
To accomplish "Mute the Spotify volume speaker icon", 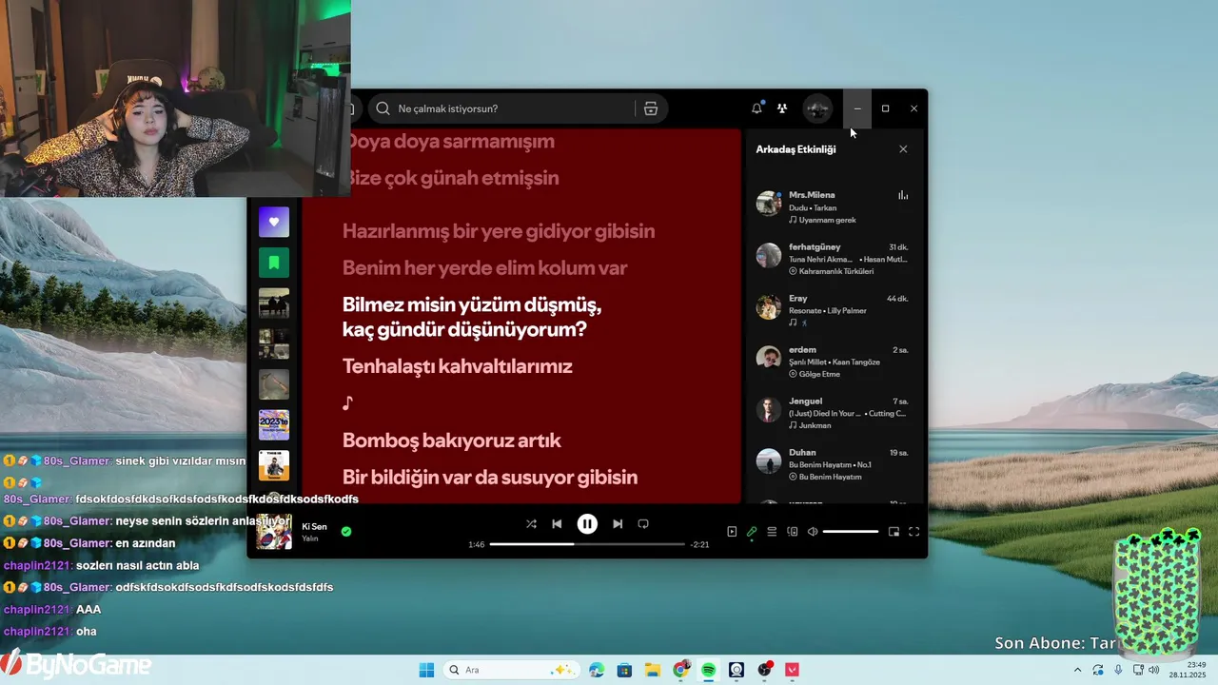I will (x=813, y=532).
